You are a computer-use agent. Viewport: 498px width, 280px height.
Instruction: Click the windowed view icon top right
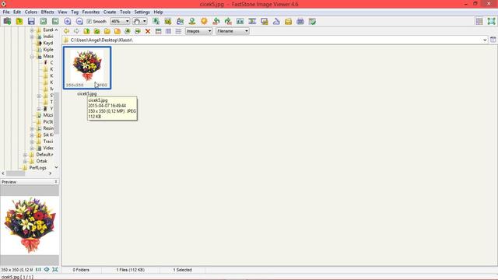(479, 21)
